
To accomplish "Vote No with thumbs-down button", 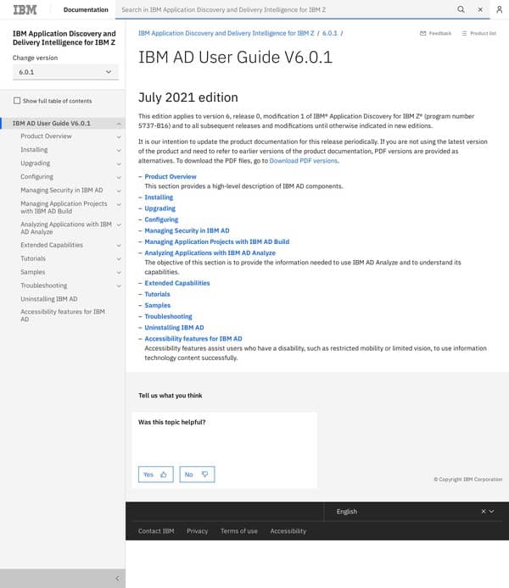I will tap(197, 474).
